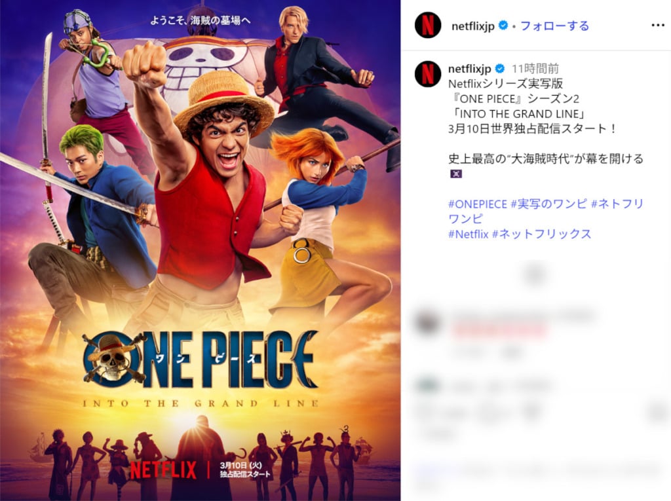Click the verified badge next to header username
The height and width of the screenshot is (501, 671).
503,26
